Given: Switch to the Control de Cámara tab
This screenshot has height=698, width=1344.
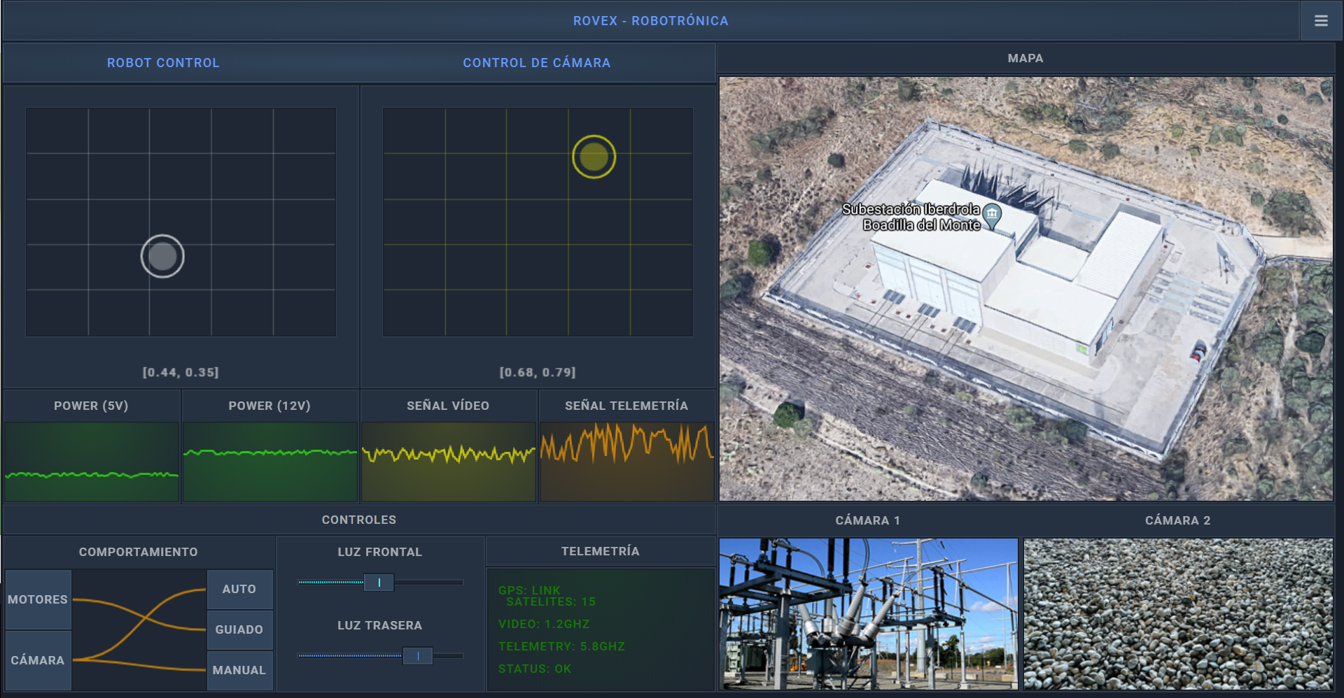Looking at the screenshot, I should [536, 63].
